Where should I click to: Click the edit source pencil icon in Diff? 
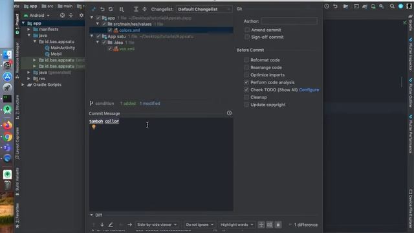point(111,225)
